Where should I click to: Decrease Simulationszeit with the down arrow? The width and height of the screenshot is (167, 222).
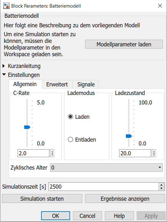click(x=161, y=188)
